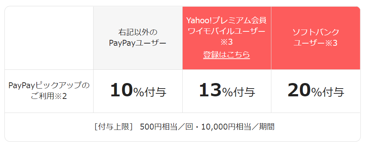Click the PayPayユーザー text in gray header
This screenshot has width=366, height=148.
point(138,43)
